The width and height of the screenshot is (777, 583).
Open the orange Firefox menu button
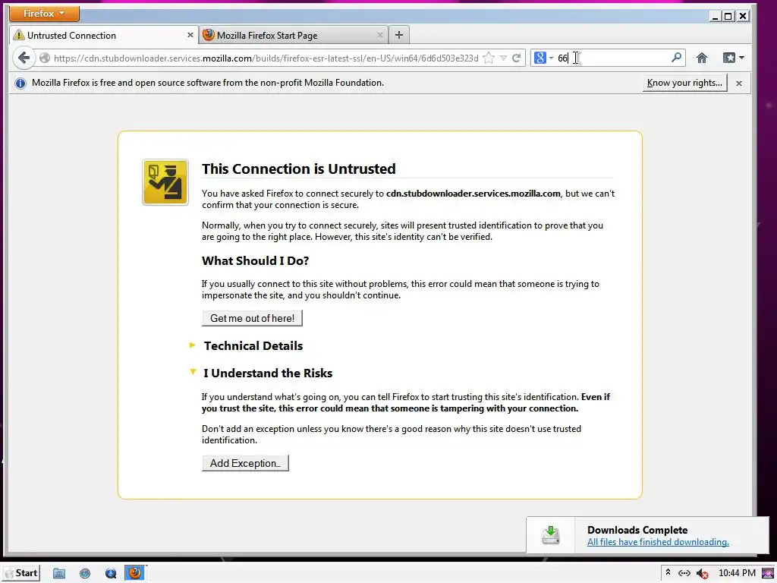click(44, 14)
